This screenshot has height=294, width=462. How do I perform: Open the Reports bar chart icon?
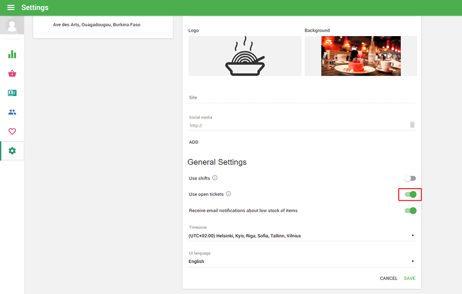[x=12, y=54]
